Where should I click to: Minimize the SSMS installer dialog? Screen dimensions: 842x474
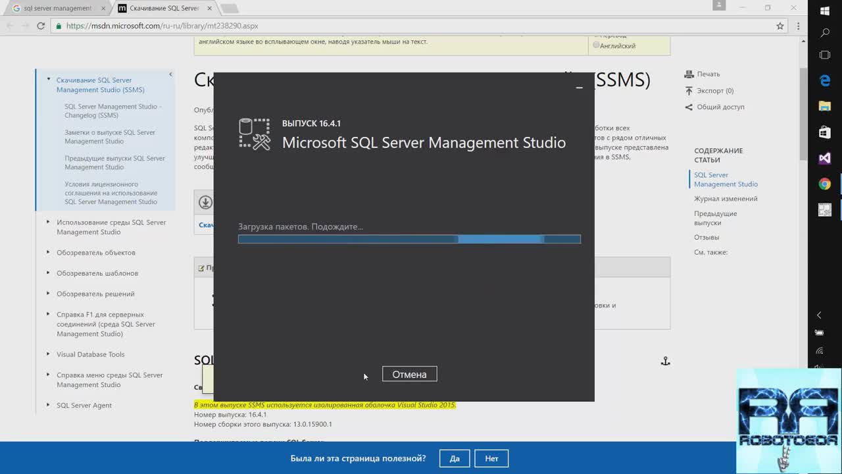(579, 87)
